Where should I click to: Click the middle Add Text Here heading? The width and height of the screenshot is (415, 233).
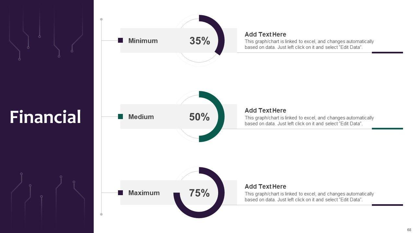click(x=265, y=110)
